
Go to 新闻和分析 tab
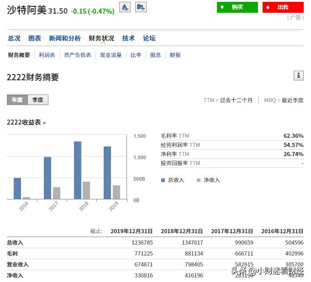click(65, 38)
